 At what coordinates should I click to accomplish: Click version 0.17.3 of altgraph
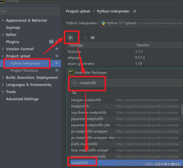point(140,57)
